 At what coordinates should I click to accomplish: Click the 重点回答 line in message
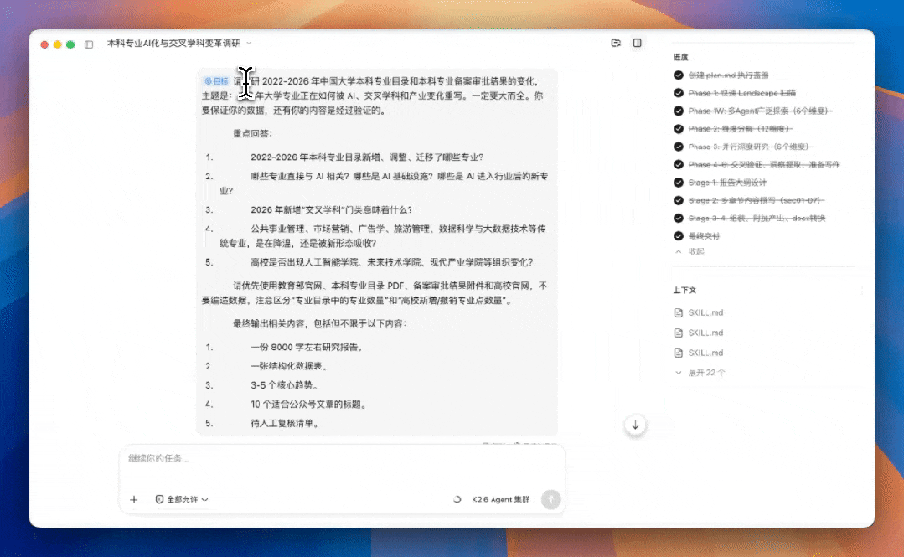(252, 134)
